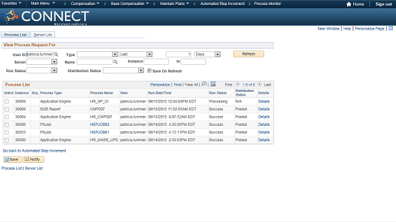Click the Personalize Page link
This screenshot has height=222, width=396.
(369, 29)
